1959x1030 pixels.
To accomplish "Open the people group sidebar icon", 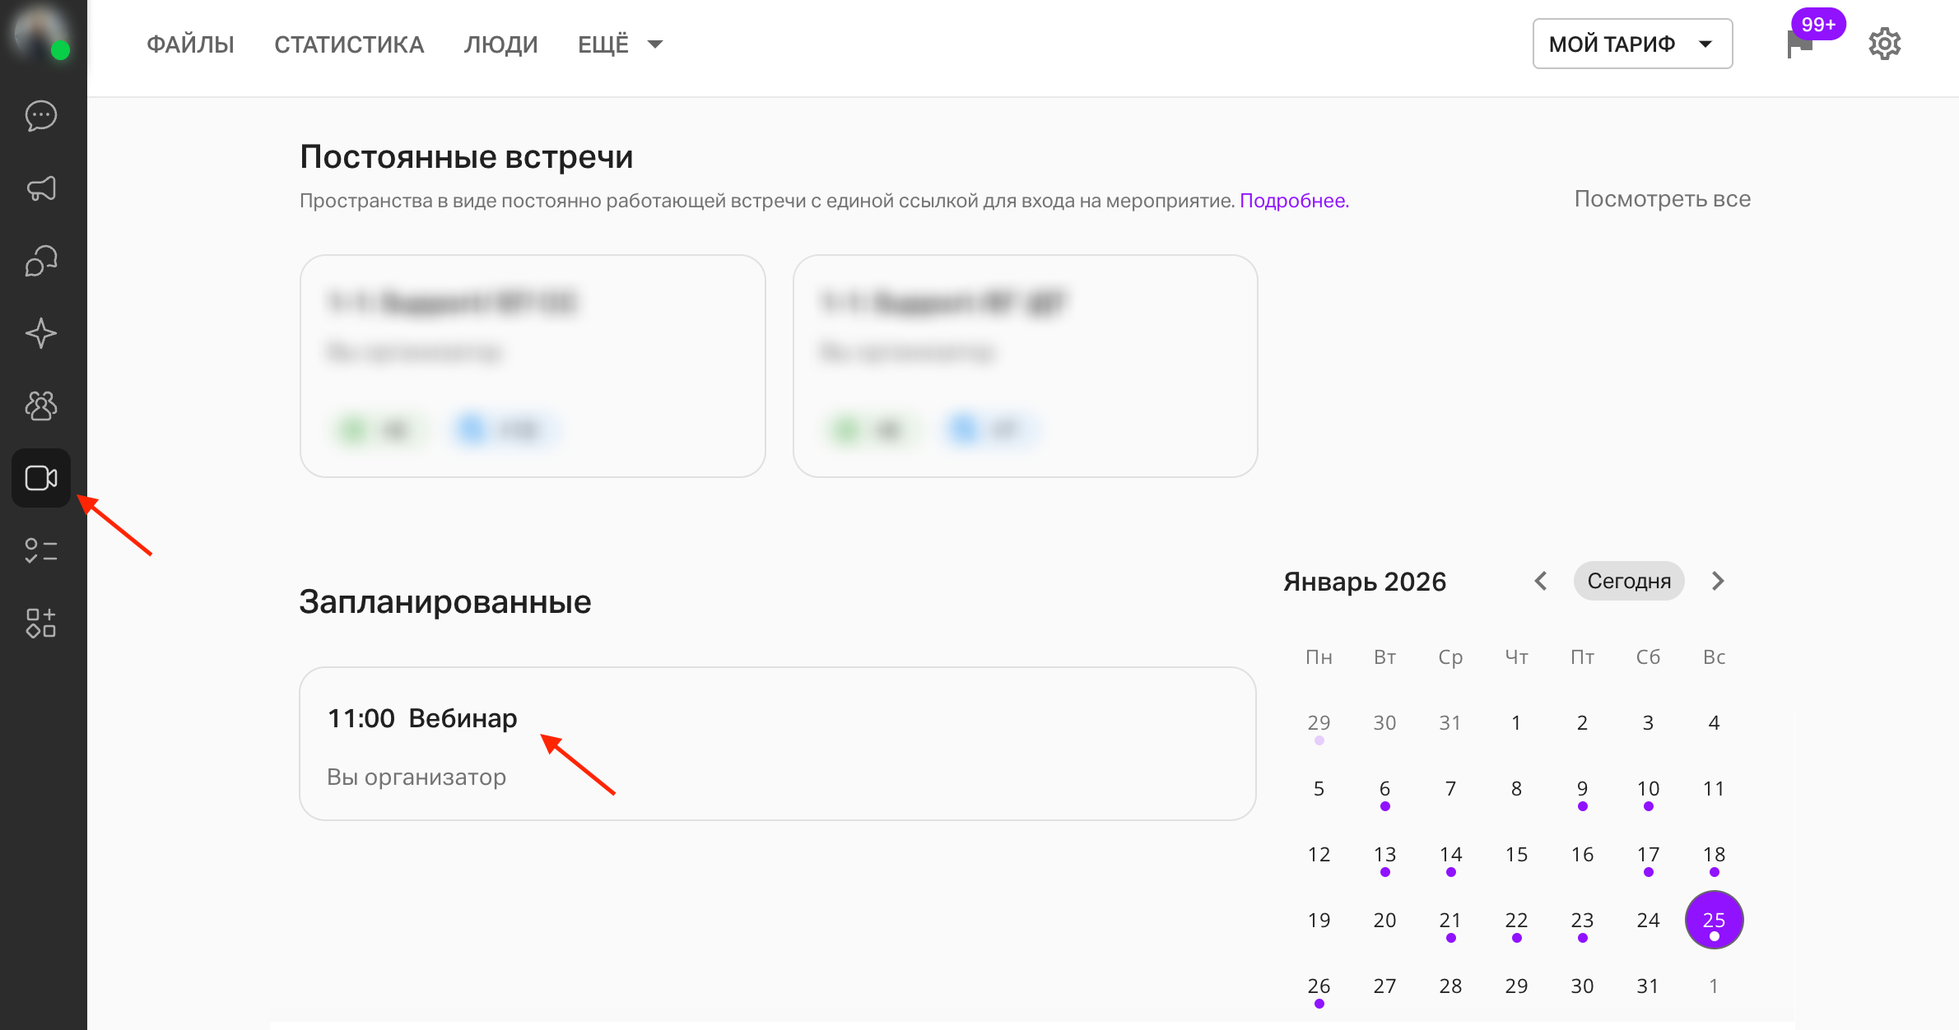I will click(x=41, y=406).
